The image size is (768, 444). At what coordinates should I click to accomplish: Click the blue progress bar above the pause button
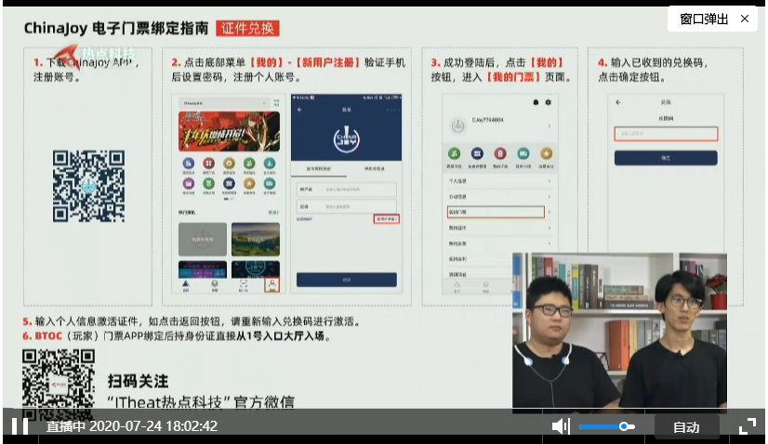(7, 409)
